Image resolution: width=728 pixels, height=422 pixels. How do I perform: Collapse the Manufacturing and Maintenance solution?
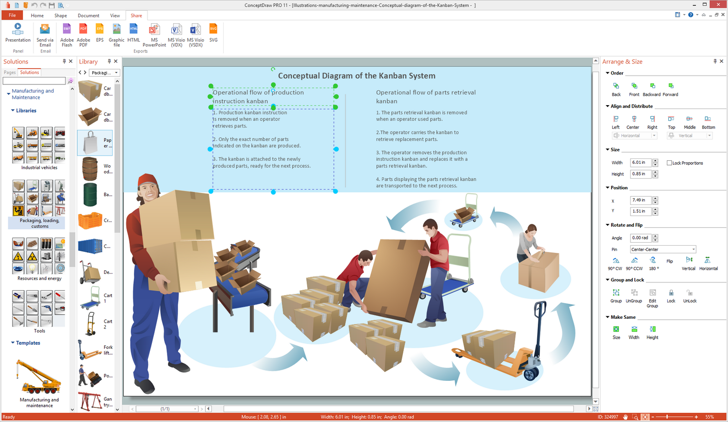(x=9, y=94)
